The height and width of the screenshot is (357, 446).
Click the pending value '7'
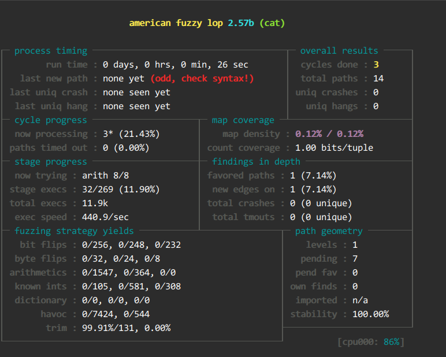tap(355, 259)
